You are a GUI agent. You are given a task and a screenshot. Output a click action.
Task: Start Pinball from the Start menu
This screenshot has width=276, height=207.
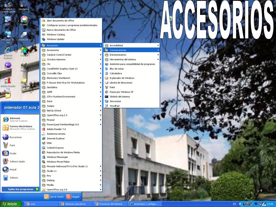click(20, 170)
